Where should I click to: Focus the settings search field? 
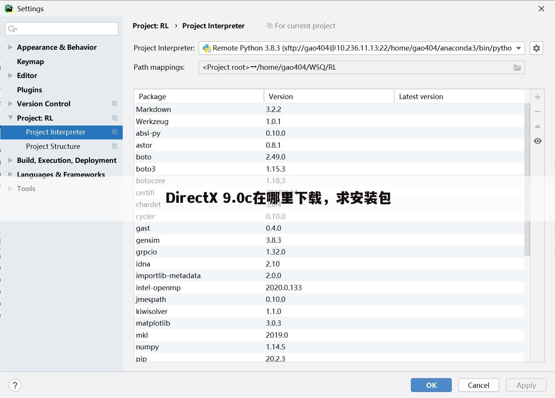coord(61,29)
